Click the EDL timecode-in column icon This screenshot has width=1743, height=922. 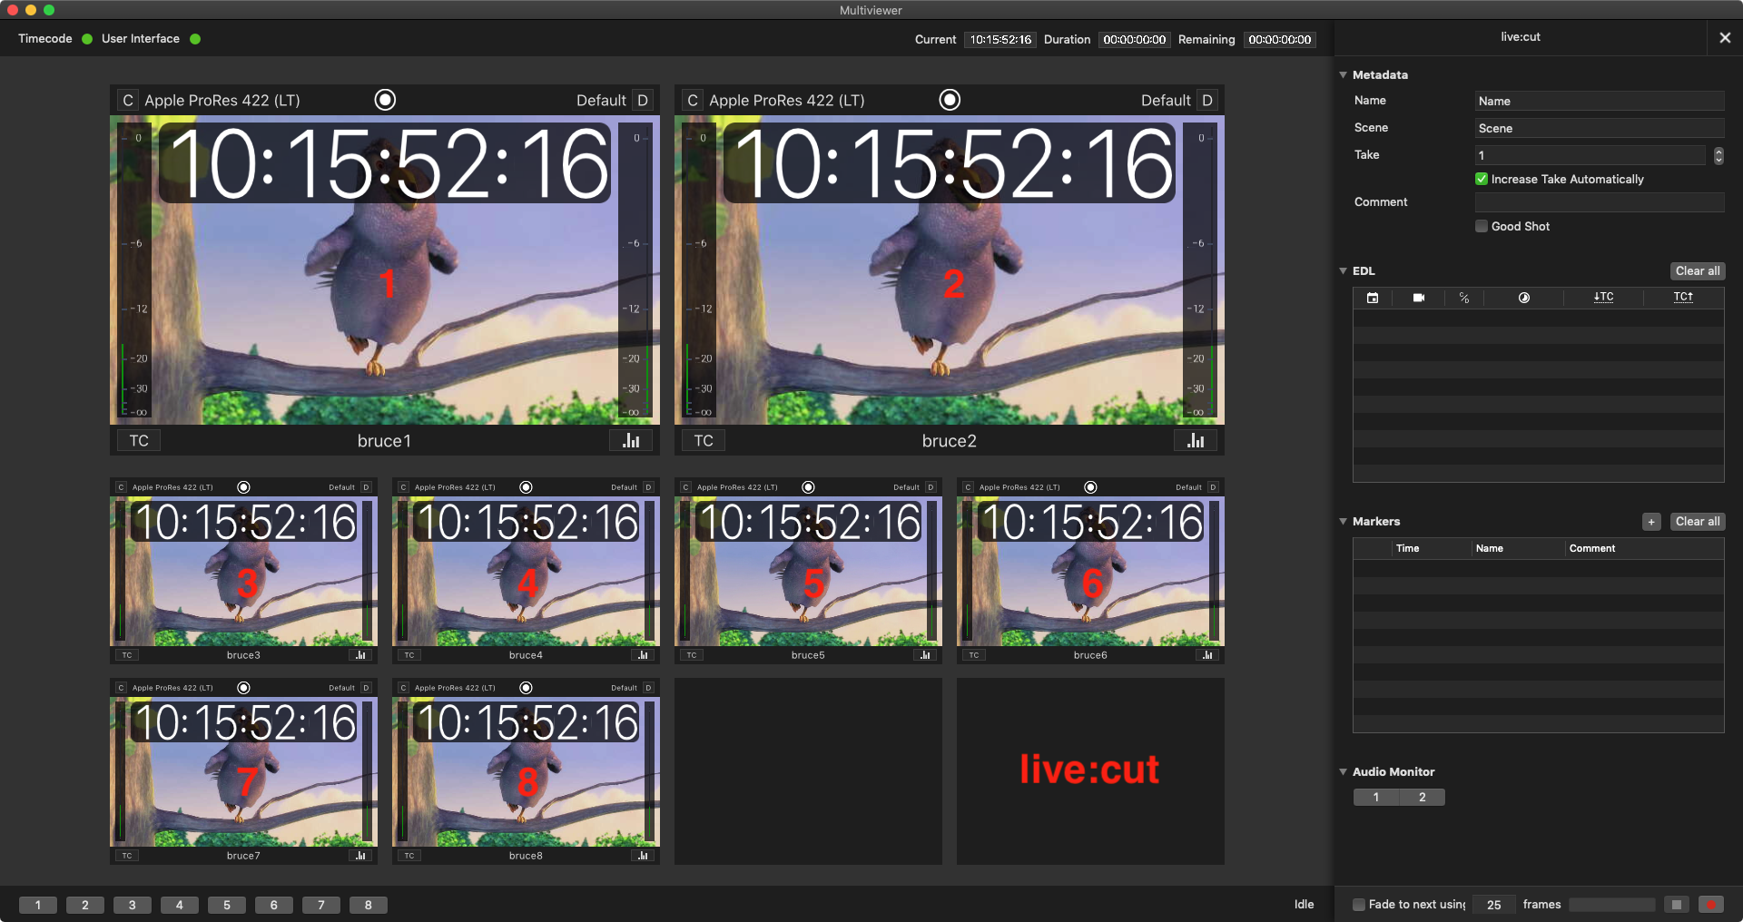point(1603,297)
